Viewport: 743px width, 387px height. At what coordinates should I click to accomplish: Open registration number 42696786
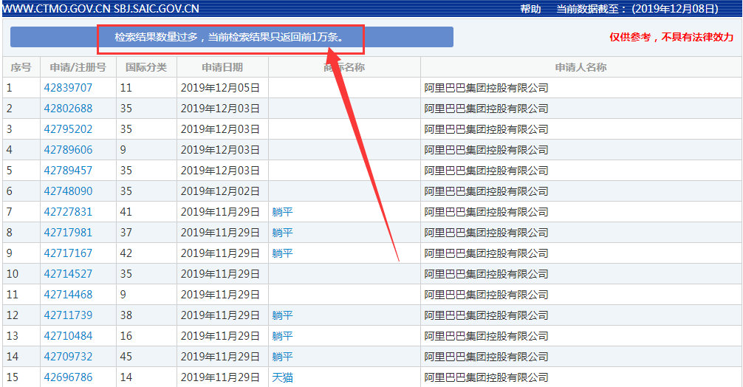(68, 377)
